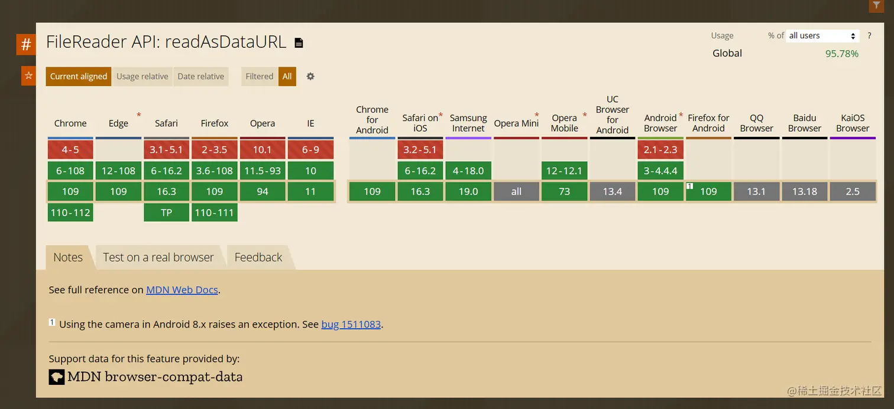
Task: Click the Firefox column header
Action: 215,123
